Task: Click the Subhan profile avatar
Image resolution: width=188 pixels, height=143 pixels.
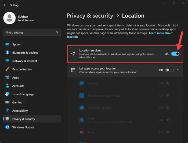Action: pyautogui.click(x=9, y=18)
